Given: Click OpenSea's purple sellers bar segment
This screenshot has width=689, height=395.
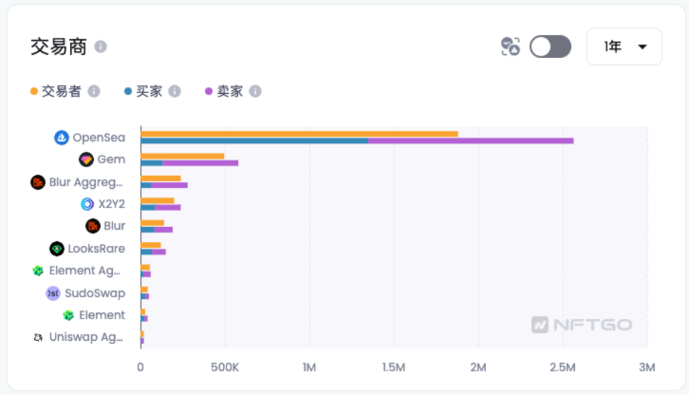Looking at the screenshot, I should tap(471, 140).
